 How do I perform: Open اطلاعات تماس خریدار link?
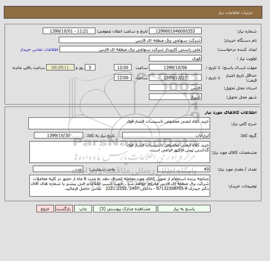click(39, 49)
